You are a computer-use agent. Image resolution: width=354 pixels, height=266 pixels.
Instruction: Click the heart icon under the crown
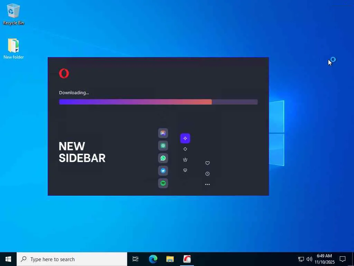(x=185, y=170)
